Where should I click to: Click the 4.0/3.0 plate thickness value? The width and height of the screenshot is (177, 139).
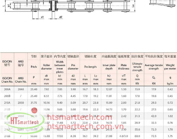124,136
